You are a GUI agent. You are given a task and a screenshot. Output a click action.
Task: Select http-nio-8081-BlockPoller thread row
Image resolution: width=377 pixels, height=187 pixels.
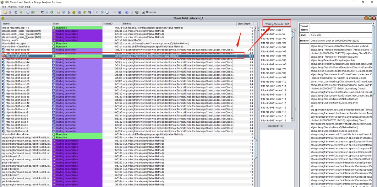point(128,135)
